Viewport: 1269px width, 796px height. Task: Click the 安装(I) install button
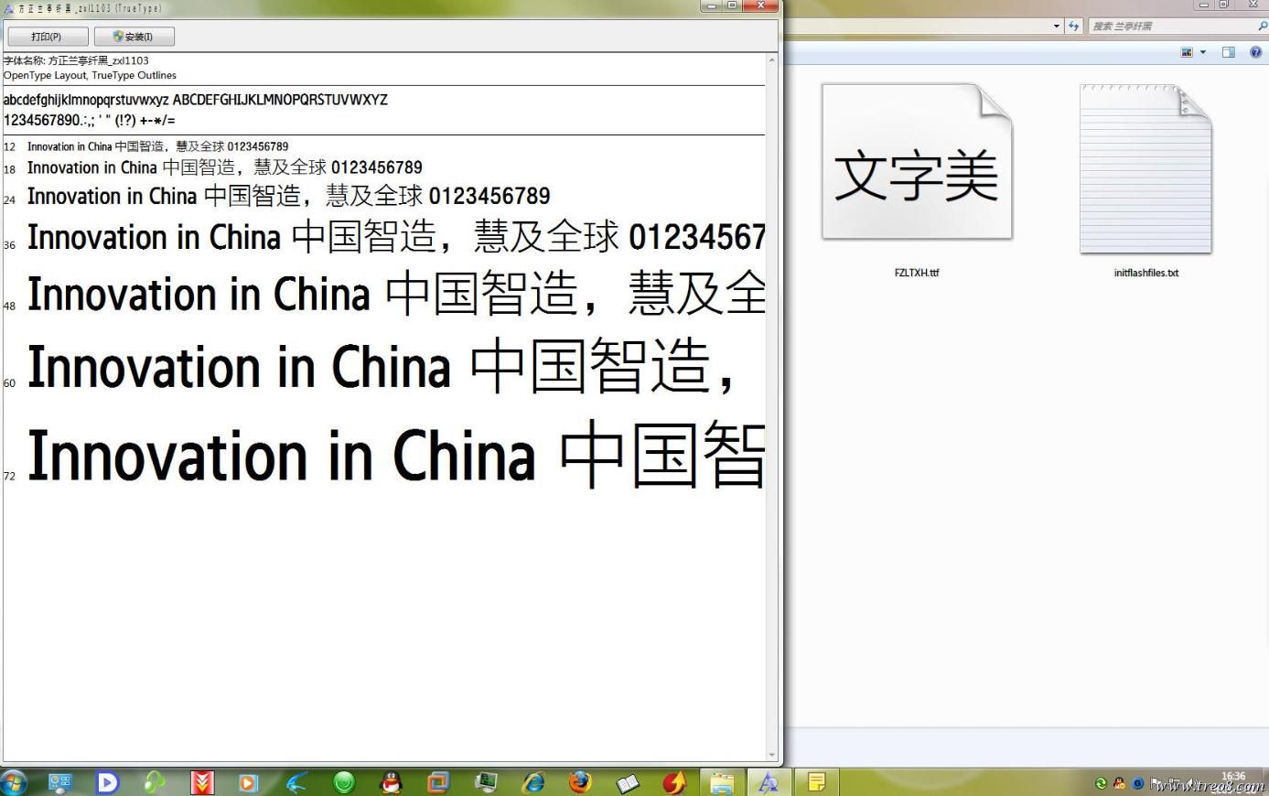(x=134, y=37)
